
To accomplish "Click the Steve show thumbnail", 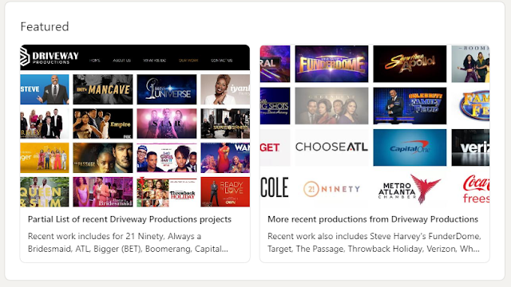I will (x=45, y=89).
